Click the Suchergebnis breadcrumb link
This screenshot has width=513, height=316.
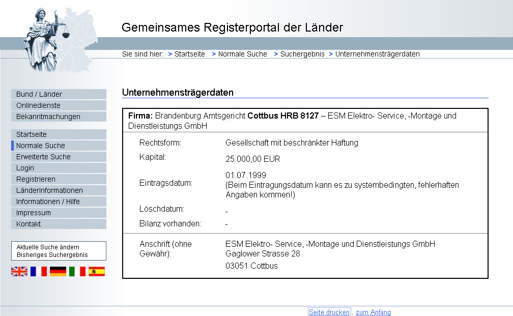coord(302,54)
